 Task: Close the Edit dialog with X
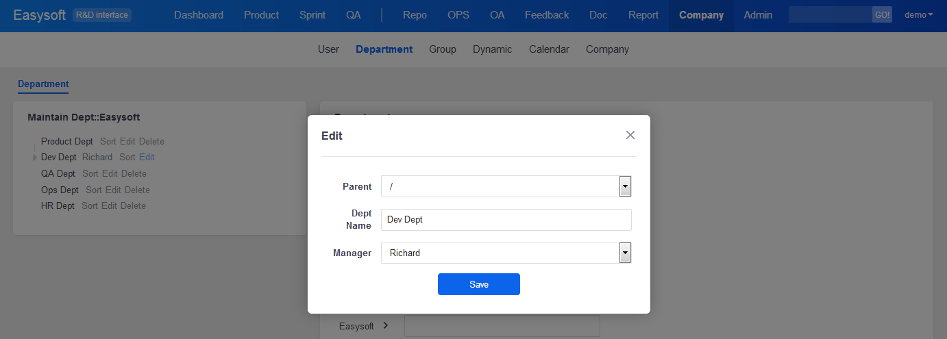[x=630, y=135]
